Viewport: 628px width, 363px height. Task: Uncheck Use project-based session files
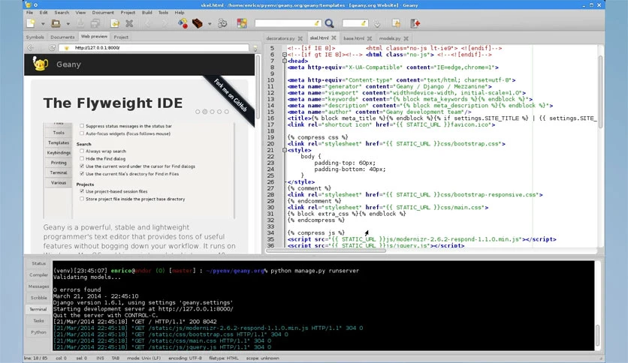(82, 191)
